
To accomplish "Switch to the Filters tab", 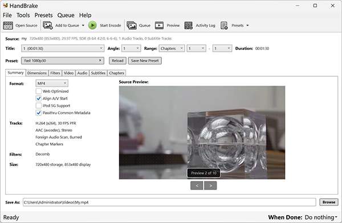I will pos(55,73).
